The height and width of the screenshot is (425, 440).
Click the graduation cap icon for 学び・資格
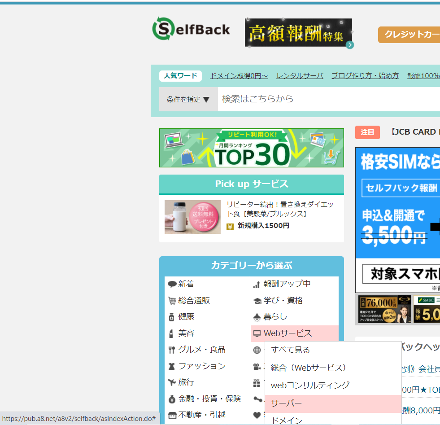[x=257, y=301]
